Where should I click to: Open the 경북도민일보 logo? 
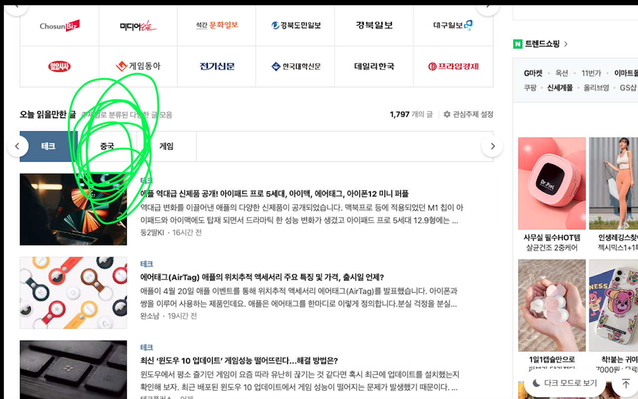pos(296,25)
